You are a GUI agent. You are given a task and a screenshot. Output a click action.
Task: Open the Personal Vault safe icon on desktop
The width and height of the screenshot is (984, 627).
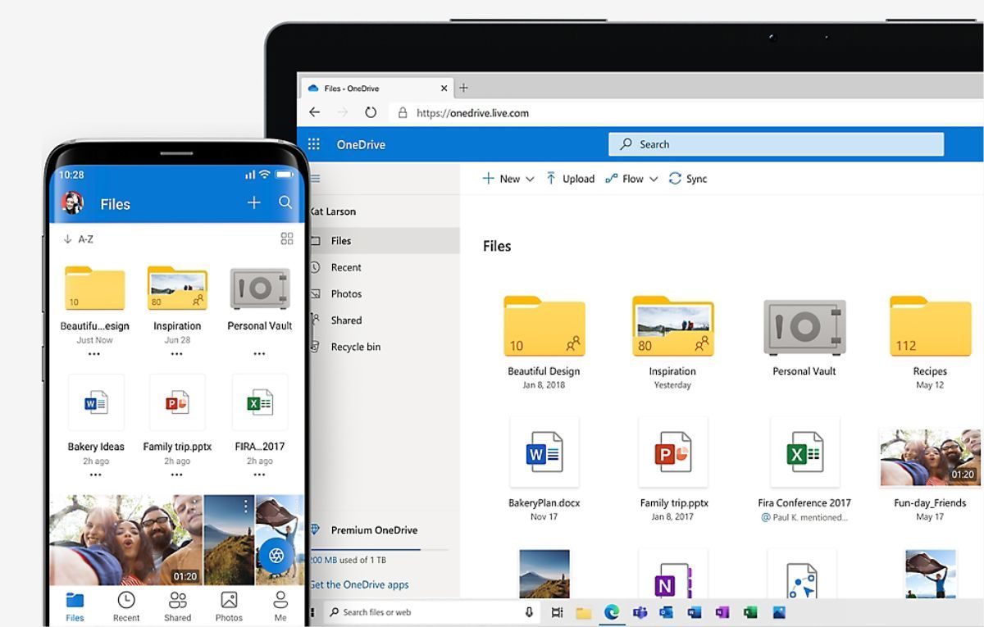804,328
